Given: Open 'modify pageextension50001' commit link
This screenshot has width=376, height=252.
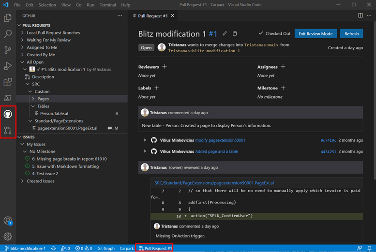Looking at the screenshot, I should pyautogui.click(x=220, y=140).
